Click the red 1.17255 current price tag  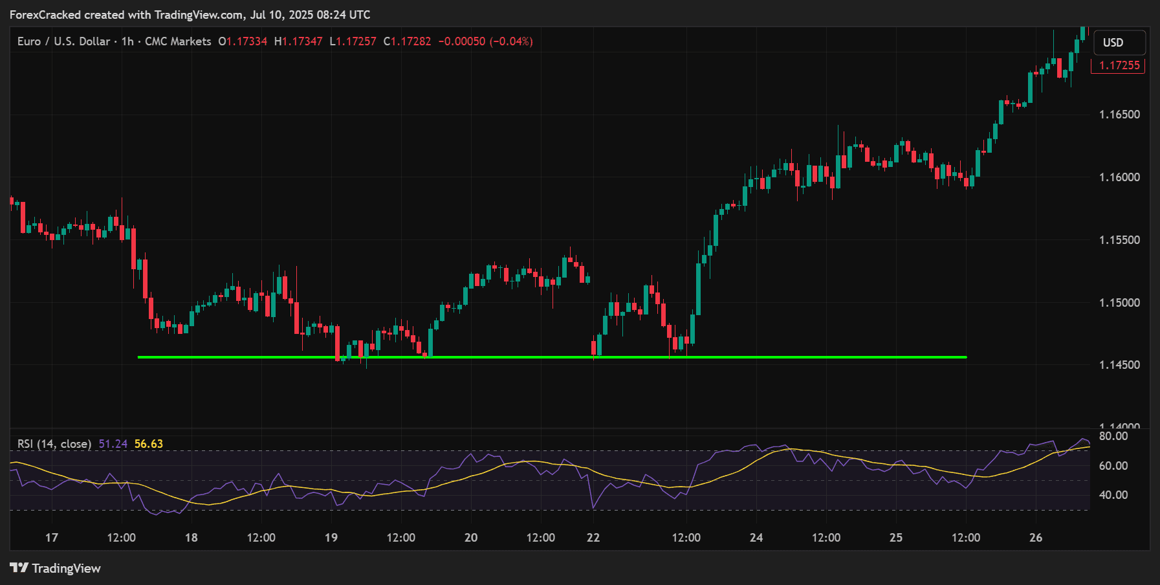[x=1119, y=65]
